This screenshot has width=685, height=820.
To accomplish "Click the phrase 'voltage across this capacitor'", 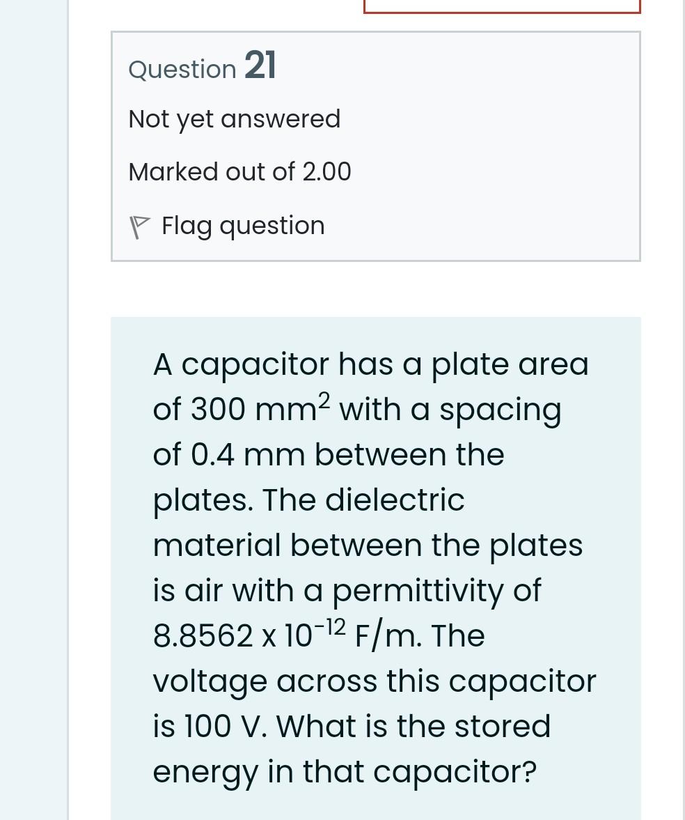I will pyautogui.click(x=374, y=682).
